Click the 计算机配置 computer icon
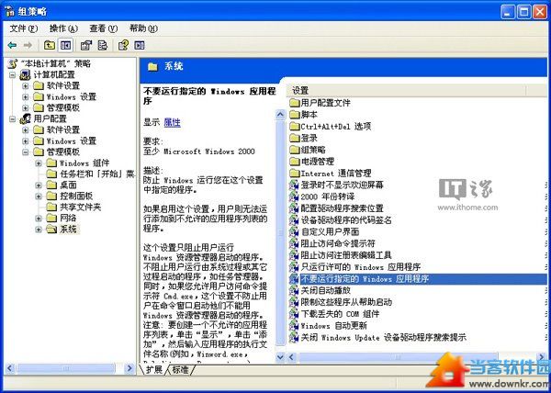 pos(26,74)
